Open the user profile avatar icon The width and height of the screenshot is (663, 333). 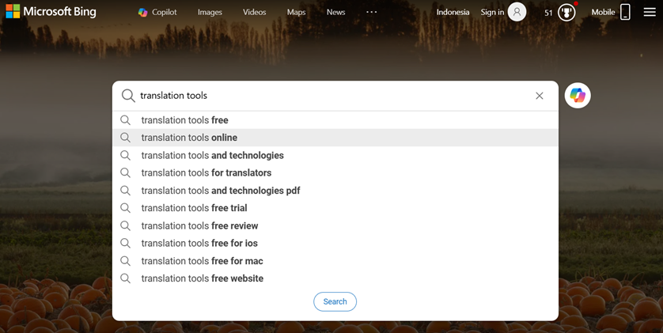coord(517,12)
